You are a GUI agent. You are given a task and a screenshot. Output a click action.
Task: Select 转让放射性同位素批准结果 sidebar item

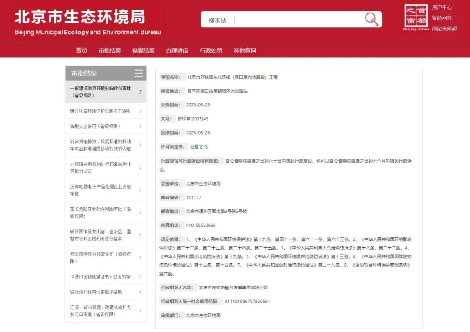(106, 292)
